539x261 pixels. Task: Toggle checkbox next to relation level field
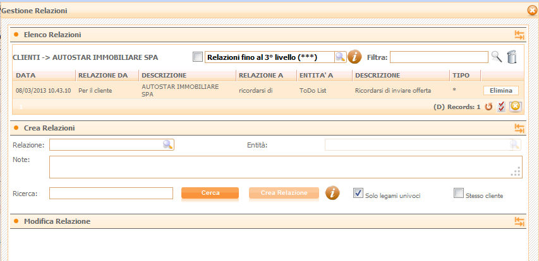coord(198,57)
